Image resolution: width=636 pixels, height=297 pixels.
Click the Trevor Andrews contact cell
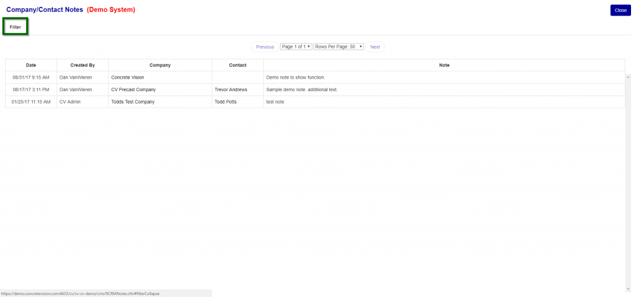(x=238, y=89)
